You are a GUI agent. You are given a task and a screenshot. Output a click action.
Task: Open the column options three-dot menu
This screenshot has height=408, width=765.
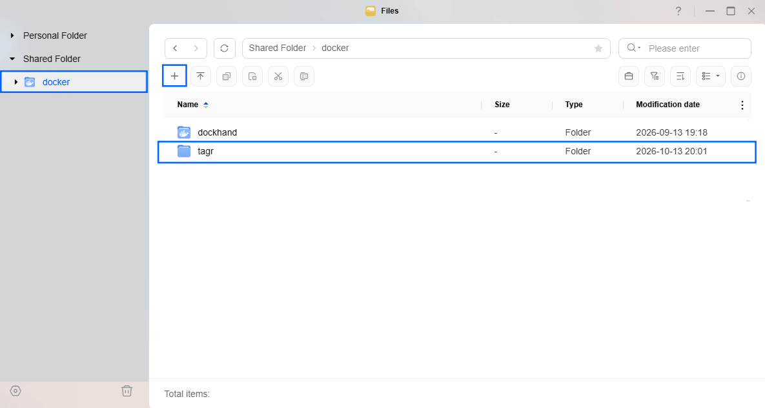pos(742,105)
